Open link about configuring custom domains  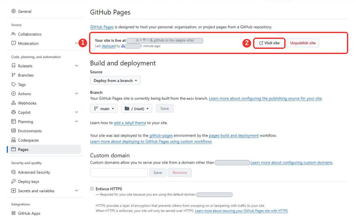coord(292,163)
